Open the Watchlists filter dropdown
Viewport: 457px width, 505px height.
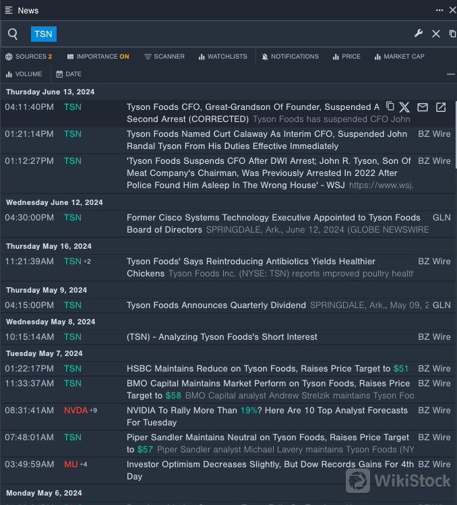pyautogui.click(x=222, y=57)
